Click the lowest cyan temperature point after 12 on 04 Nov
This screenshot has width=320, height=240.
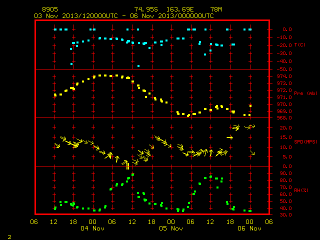click(138, 66)
